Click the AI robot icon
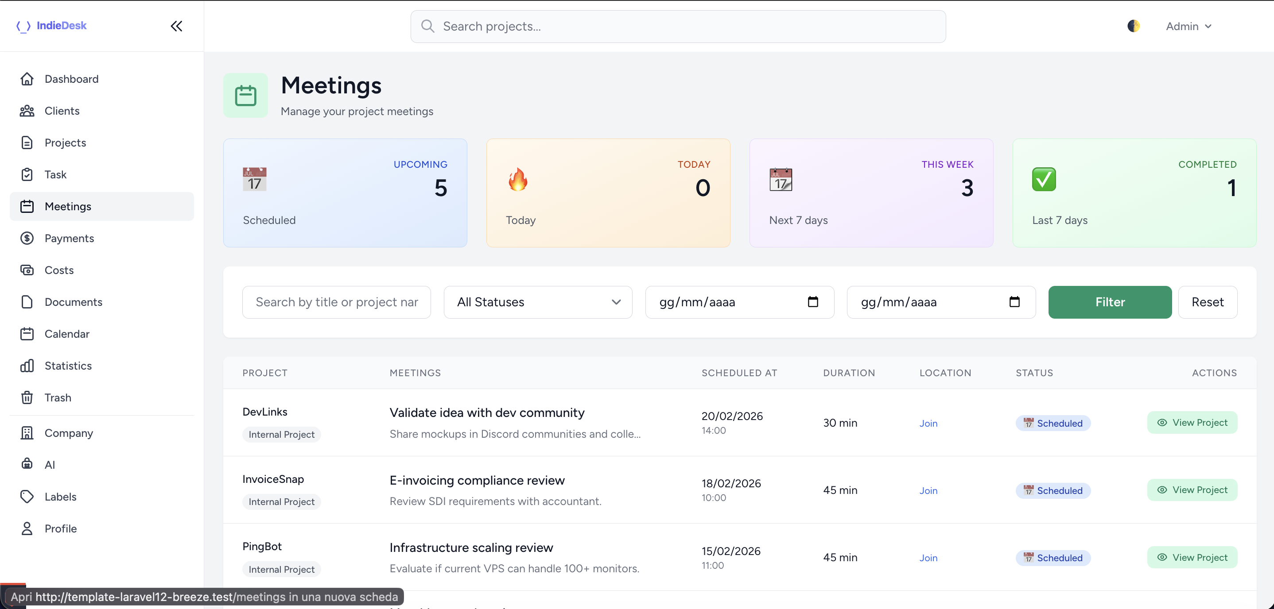This screenshot has width=1274, height=609. pos(27,464)
